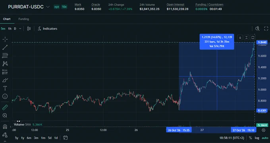Enter fullscreen chart mode

pos(266,29)
